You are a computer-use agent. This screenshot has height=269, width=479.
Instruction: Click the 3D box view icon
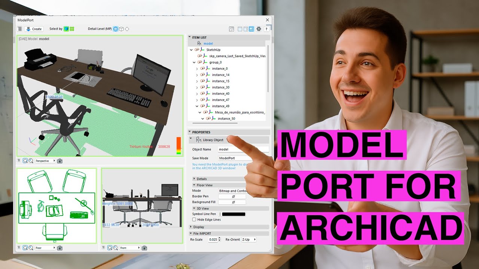232,29
